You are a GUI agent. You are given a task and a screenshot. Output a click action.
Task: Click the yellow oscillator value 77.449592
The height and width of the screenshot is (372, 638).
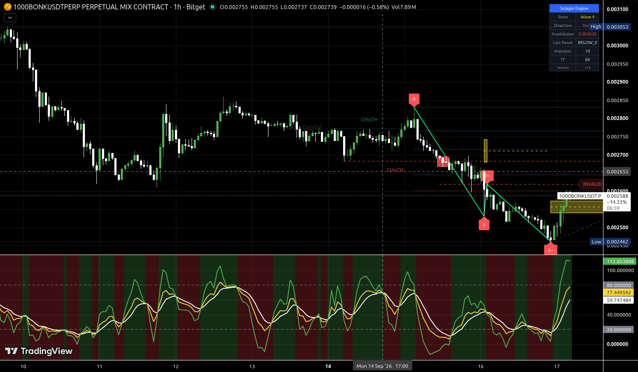[619, 293]
